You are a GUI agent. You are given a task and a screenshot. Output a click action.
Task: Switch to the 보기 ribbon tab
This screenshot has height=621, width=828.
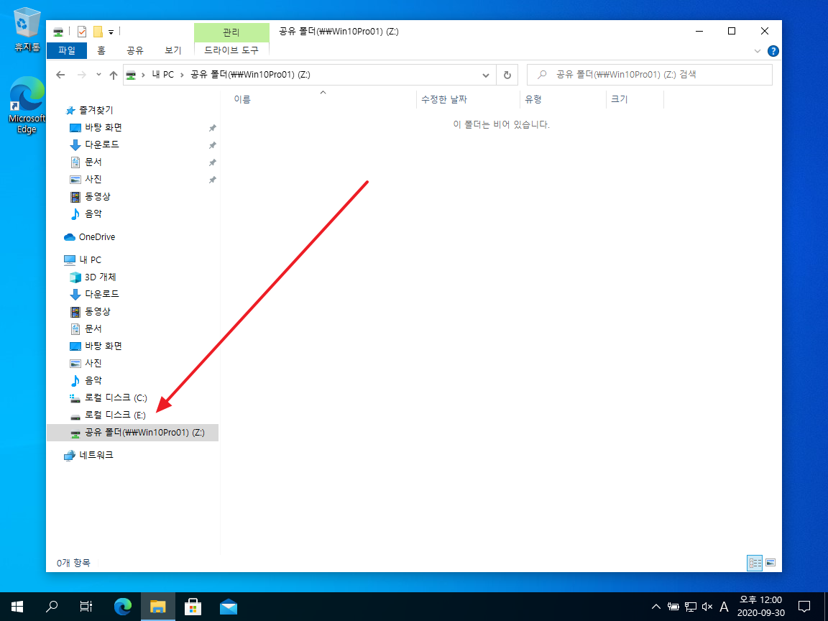[172, 51]
